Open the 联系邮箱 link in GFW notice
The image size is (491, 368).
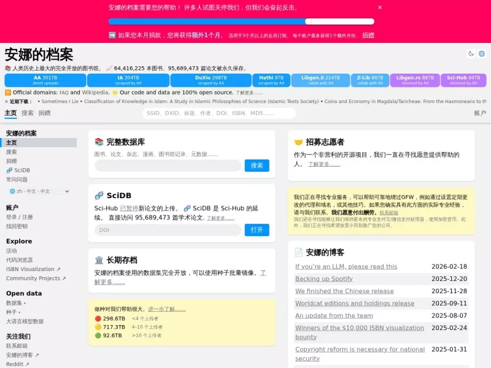pyautogui.click(x=389, y=213)
